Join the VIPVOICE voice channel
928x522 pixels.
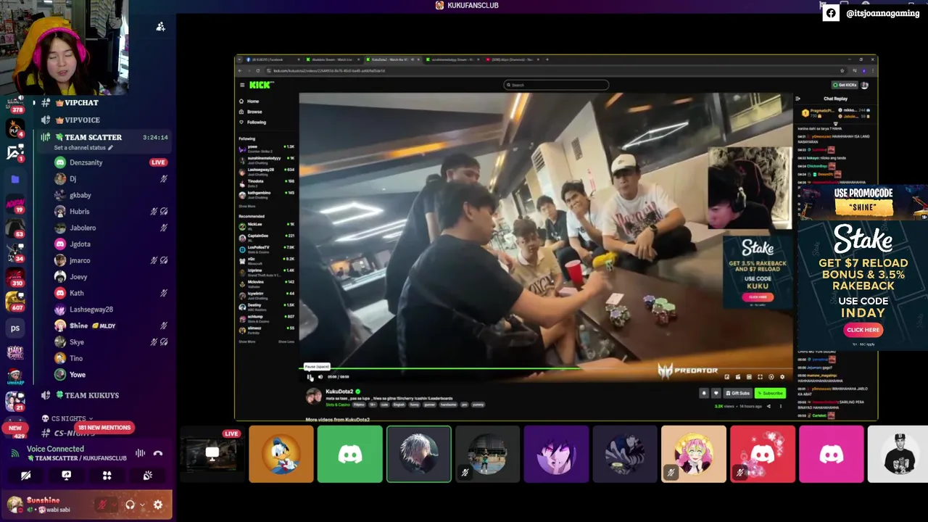pyautogui.click(x=81, y=120)
